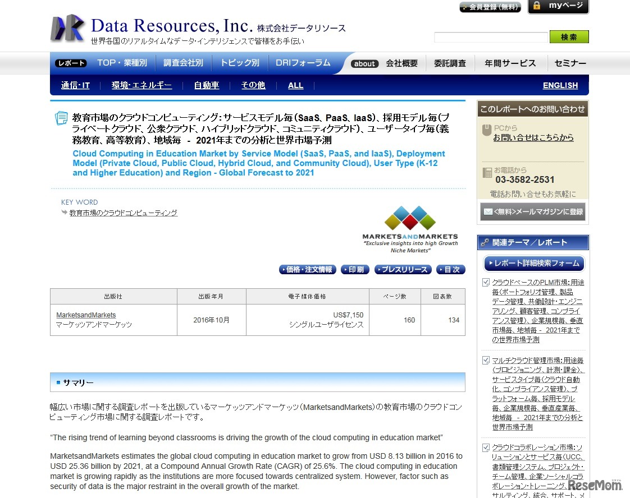Image resolution: width=630 pixels, height=498 pixels.
Task: Click the 2016年10月 publication date cell
Action: 211,320
